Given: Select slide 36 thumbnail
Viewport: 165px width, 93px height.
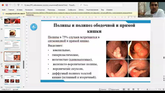Looking at the screenshot, I should (12, 56).
